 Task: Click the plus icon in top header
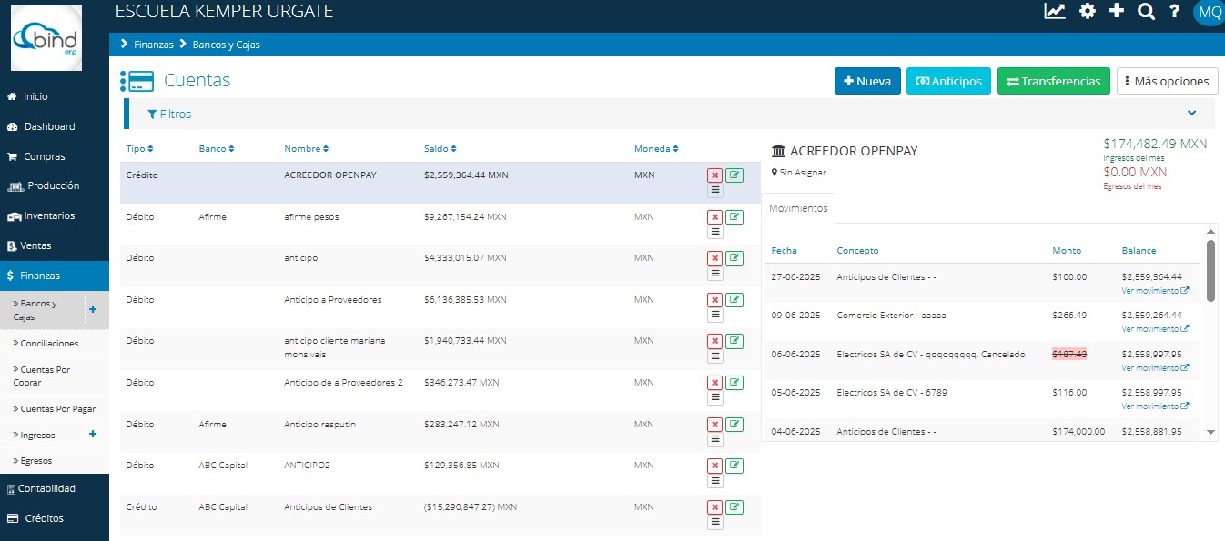point(1117,12)
